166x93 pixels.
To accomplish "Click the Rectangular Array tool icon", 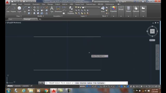I will (41, 13).
